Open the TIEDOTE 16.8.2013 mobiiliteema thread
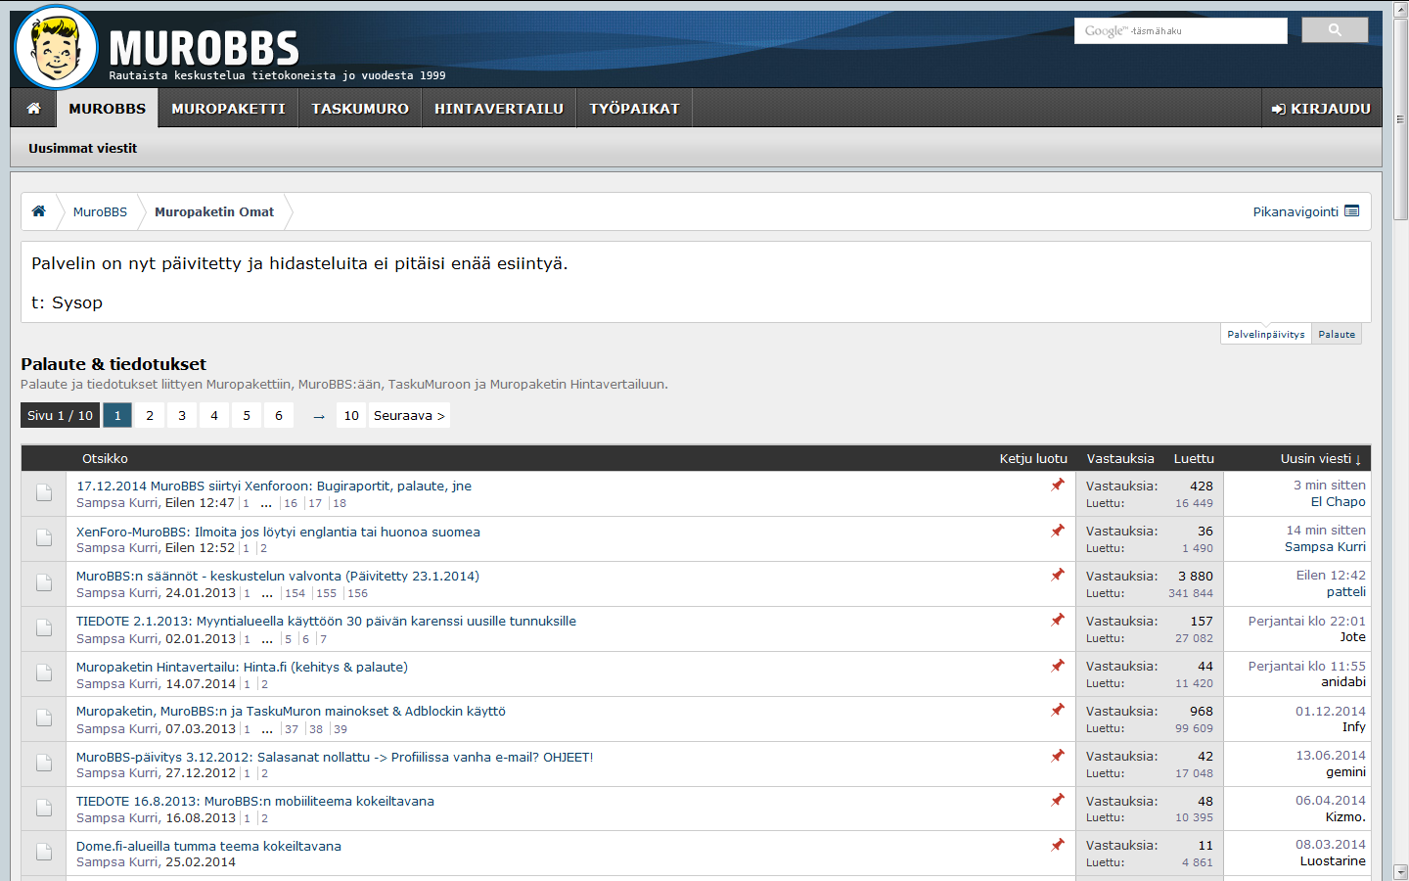Viewport: 1409px width, 881px height. (255, 801)
